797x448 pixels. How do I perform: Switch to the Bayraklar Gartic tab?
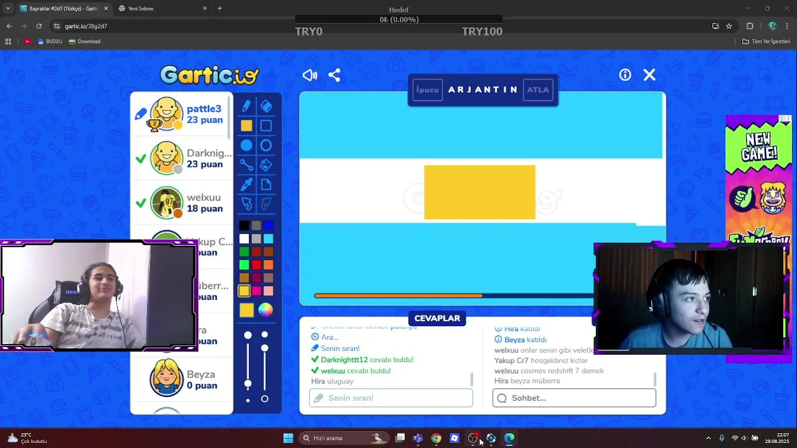click(x=64, y=8)
